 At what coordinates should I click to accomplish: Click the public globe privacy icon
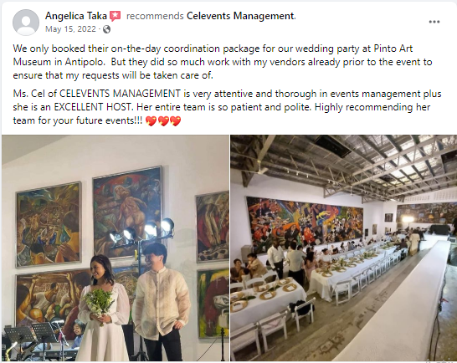coord(106,29)
